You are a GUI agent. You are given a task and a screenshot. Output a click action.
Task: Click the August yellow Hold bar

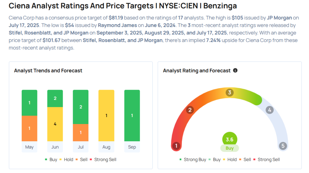click(x=106, y=116)
